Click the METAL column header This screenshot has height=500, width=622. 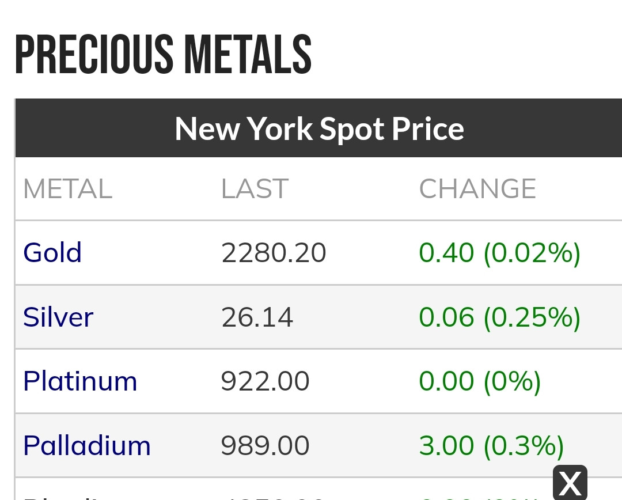(x=67, y=189)
